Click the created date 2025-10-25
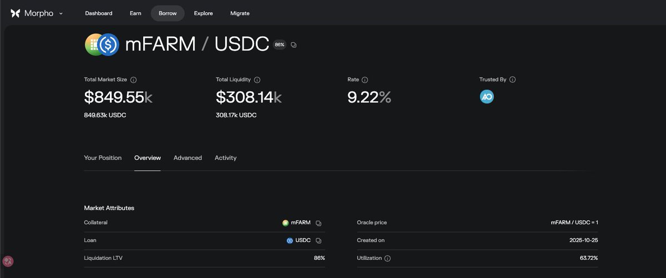The image size is (666, 278). (583, 240)
